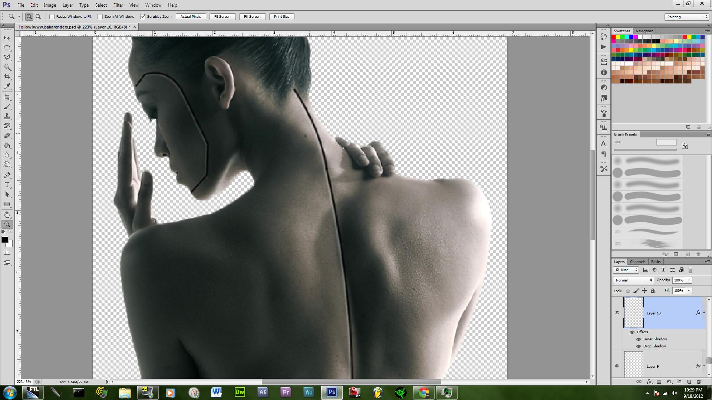
Task: Toggle layer filtering switch on or off
Action: pos(690,270)
